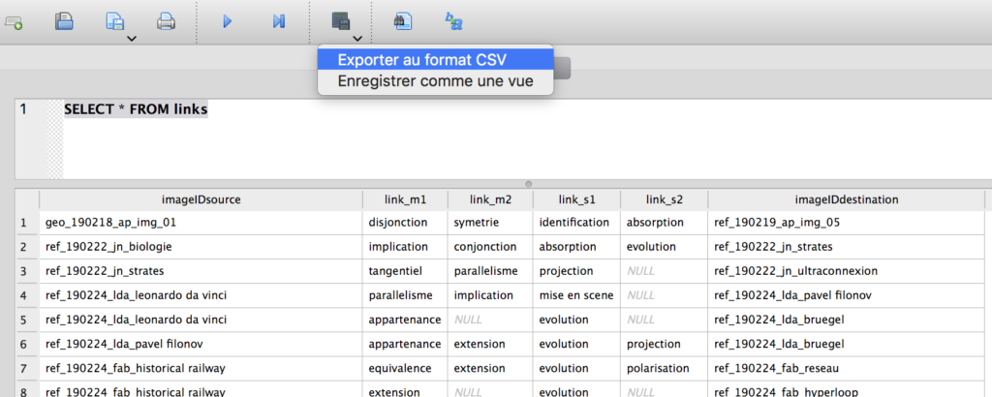This screenshot has height=397, width=992.
Task: Click the new record icon with green plus
Action: click(x=14, y=22)
